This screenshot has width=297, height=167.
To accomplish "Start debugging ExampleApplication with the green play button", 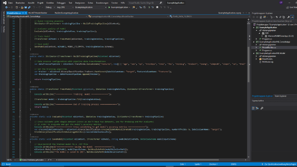I will pos(109,7).
